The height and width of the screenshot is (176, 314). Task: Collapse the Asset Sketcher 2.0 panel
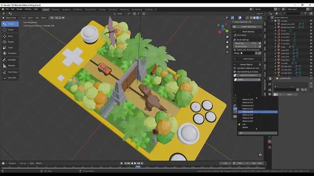[x=233, y=22]
